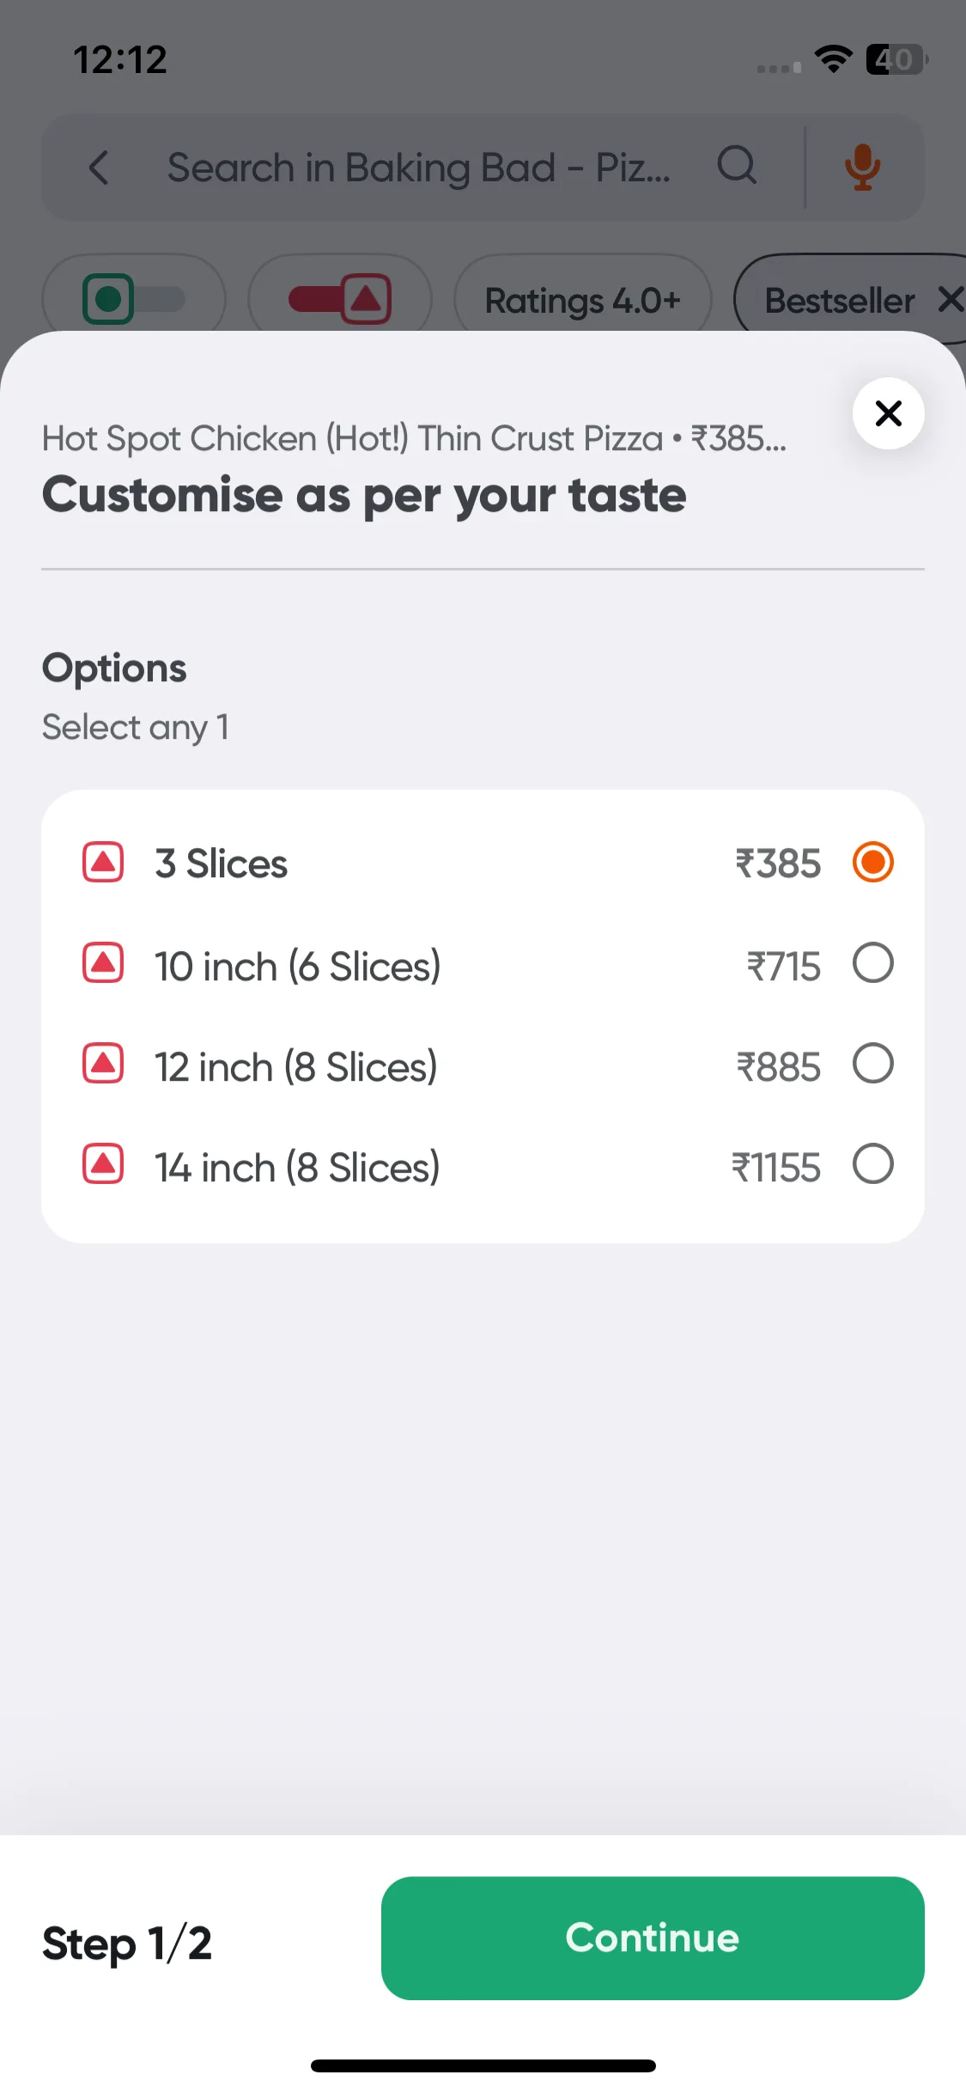Apply the Ratings 4.0+ filter chip
Viewport: 966px width, 2093px height.
click(583, 300)
